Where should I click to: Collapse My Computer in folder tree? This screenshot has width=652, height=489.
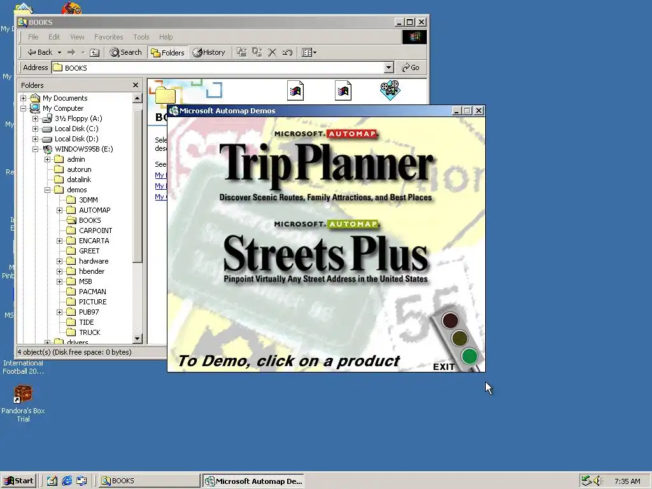[24, 108]
